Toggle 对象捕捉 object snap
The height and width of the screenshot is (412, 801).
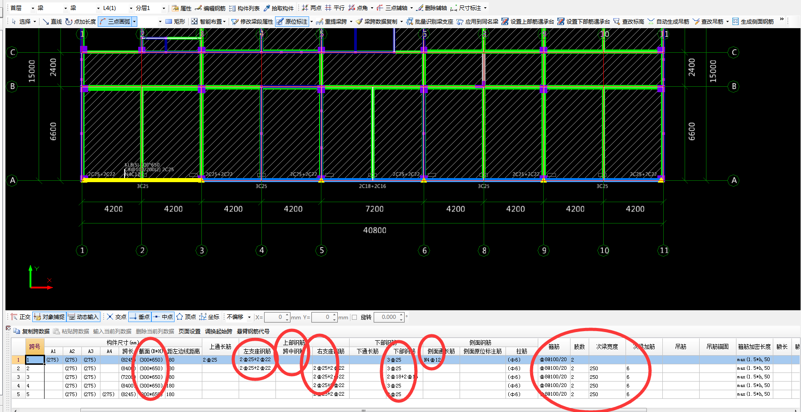[x=49, y=317]
